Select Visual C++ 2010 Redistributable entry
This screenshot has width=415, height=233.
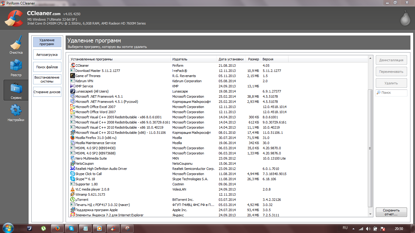[218, 127]
